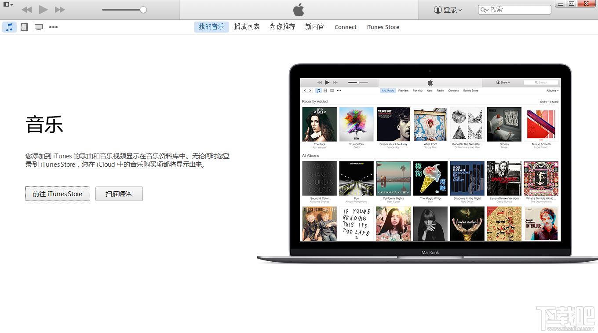Click the 扫描媒体 button
The height and width of the screenshot is (333, 598).
coord(119,194)
